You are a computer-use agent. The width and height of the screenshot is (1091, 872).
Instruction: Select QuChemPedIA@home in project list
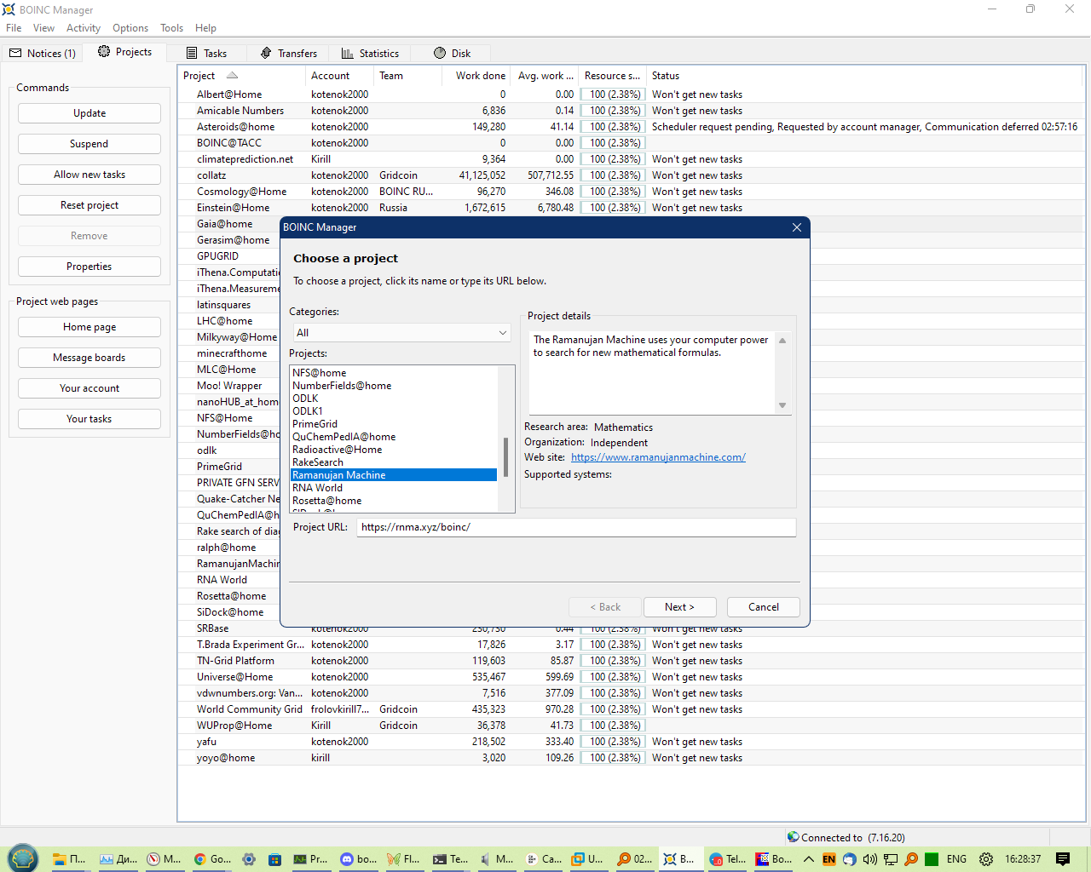point(393,437)
